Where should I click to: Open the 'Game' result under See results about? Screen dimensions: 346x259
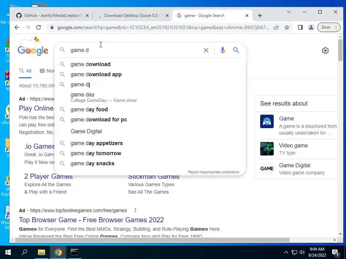pyautogui.click(x=286, y=118)
